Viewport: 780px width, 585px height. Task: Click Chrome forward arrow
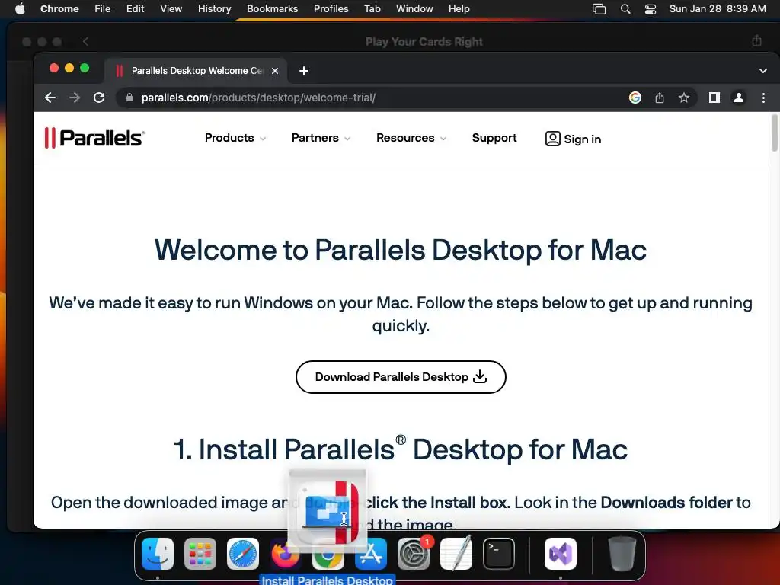pyautogui.click(x=75, y=97)
